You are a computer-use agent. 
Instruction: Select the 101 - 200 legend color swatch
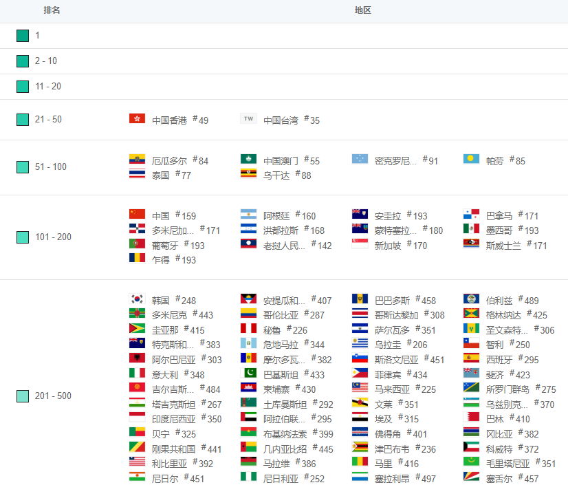tap(23, 237)
